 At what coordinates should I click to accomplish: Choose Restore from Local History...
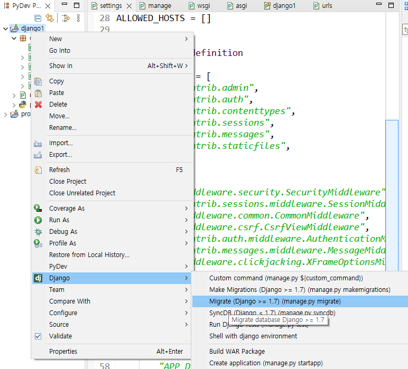pyautogui.click(x=113, y=255)
